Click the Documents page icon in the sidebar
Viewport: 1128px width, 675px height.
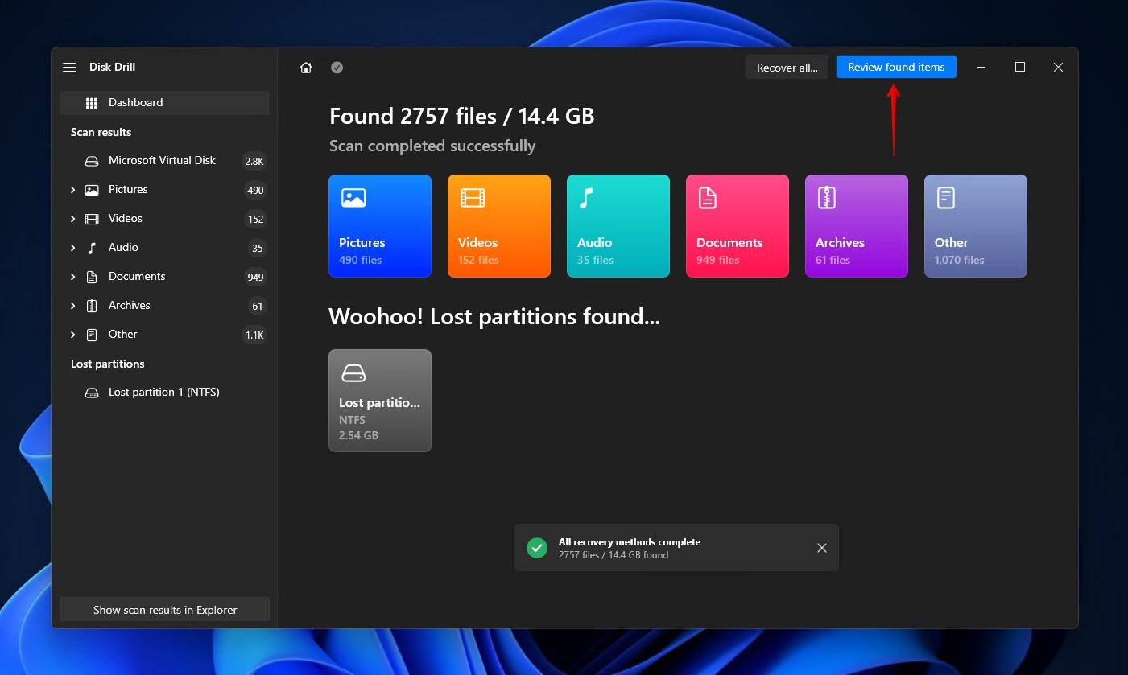(x=92, y=277)
